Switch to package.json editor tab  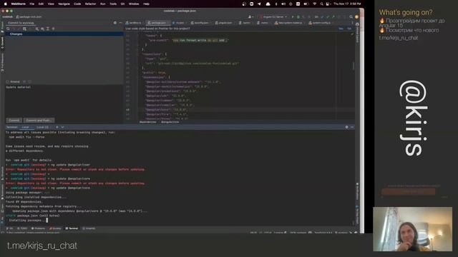(x=158, y=22)
